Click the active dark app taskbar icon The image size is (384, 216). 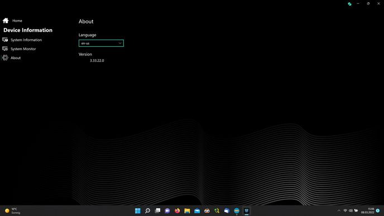[246, 210]
